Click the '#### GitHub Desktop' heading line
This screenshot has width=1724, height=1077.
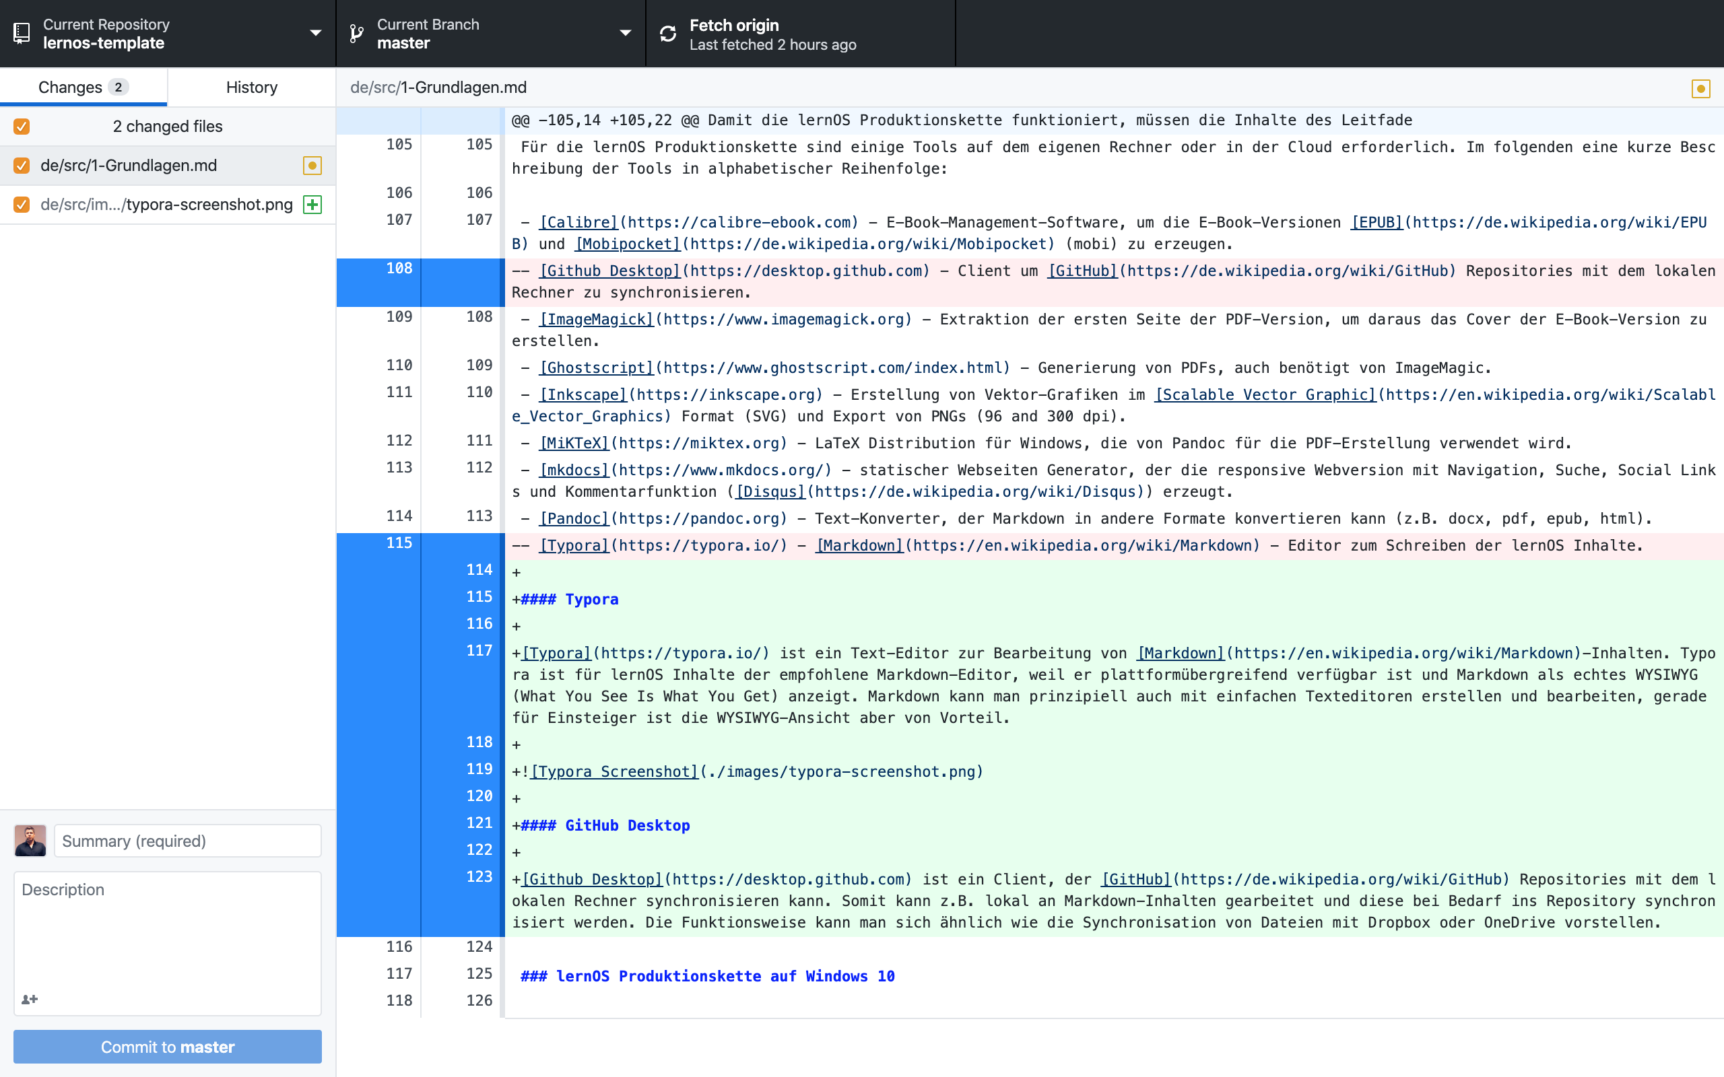coord(605,827)
